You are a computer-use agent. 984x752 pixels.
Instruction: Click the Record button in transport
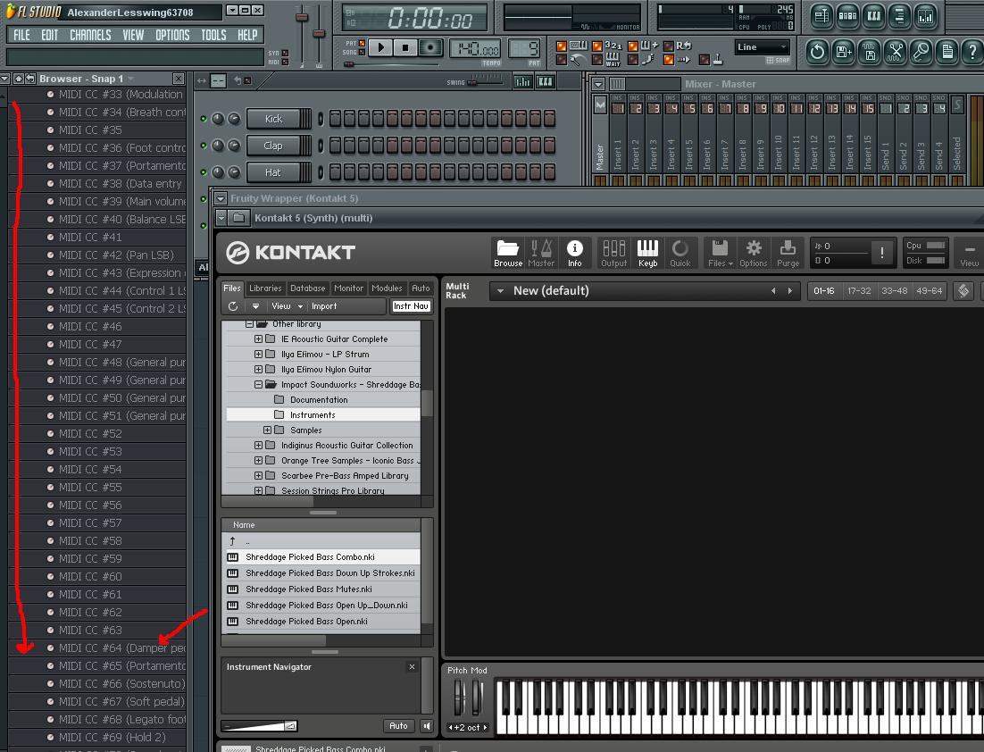[430, 47]
